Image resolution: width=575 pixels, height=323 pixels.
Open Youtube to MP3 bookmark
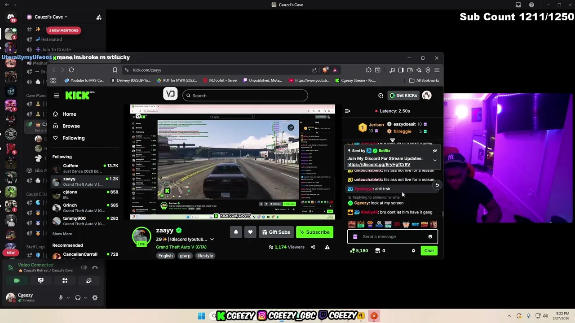(84, 80)
